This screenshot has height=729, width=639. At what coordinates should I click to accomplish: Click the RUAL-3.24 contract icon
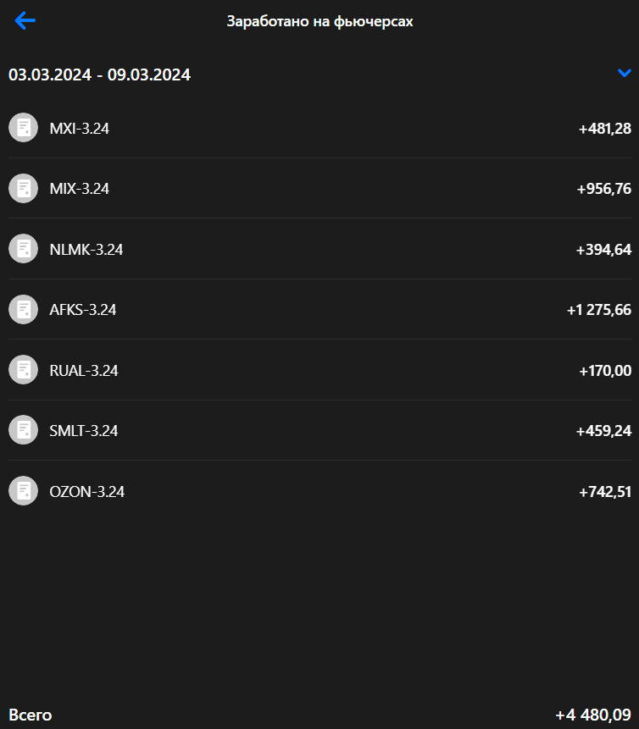coord(24,370)
